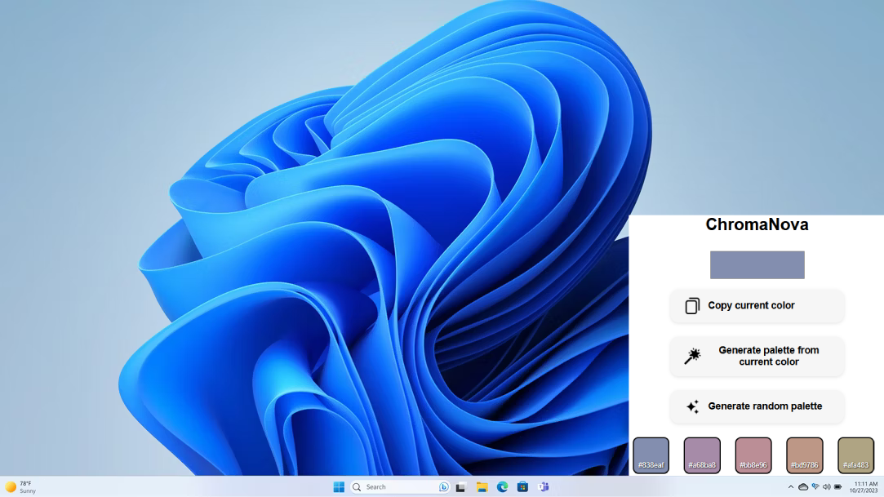The height and width of the screenshot is (497, 884).
Task: Launch Microsoft Edge from the taskbar
Action: point(502,487)
